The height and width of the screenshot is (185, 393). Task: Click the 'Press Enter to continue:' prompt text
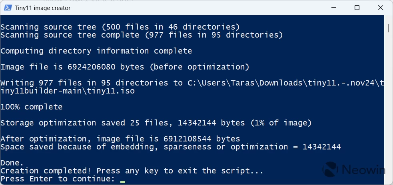tap(58, 179)
